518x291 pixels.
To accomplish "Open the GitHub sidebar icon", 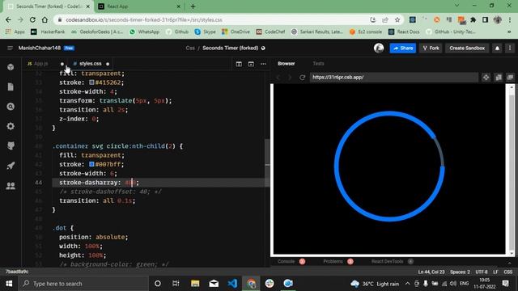I will (11, 145).
